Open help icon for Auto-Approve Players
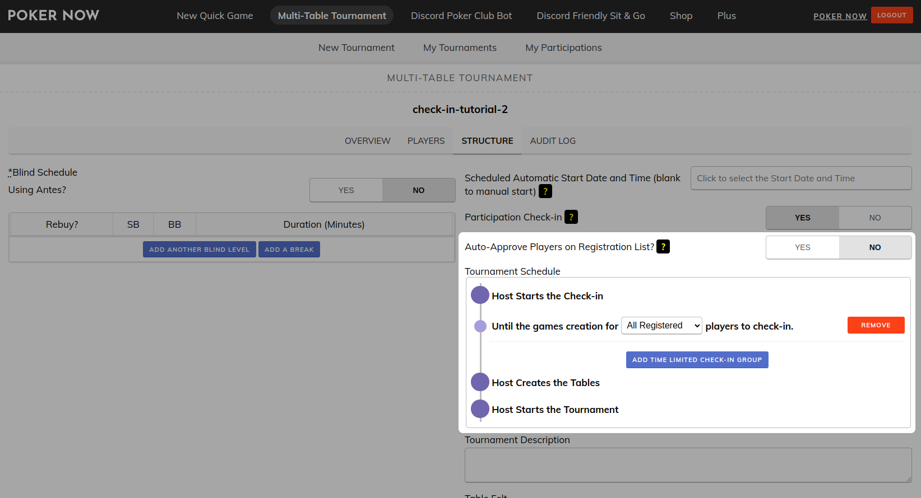The image size is (921, 498). click(663, 247)
